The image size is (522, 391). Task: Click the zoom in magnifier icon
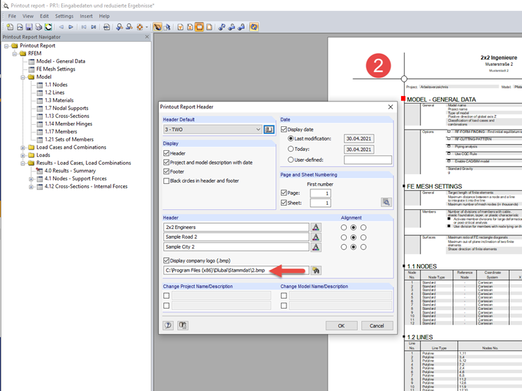120,27
